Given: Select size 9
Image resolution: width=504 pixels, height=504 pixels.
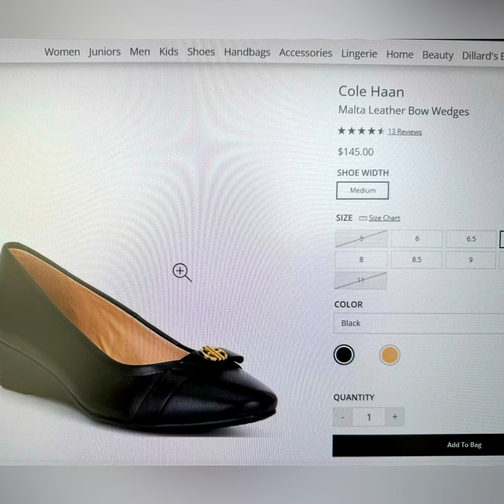Looking at the screenshot, I should 471,260.
